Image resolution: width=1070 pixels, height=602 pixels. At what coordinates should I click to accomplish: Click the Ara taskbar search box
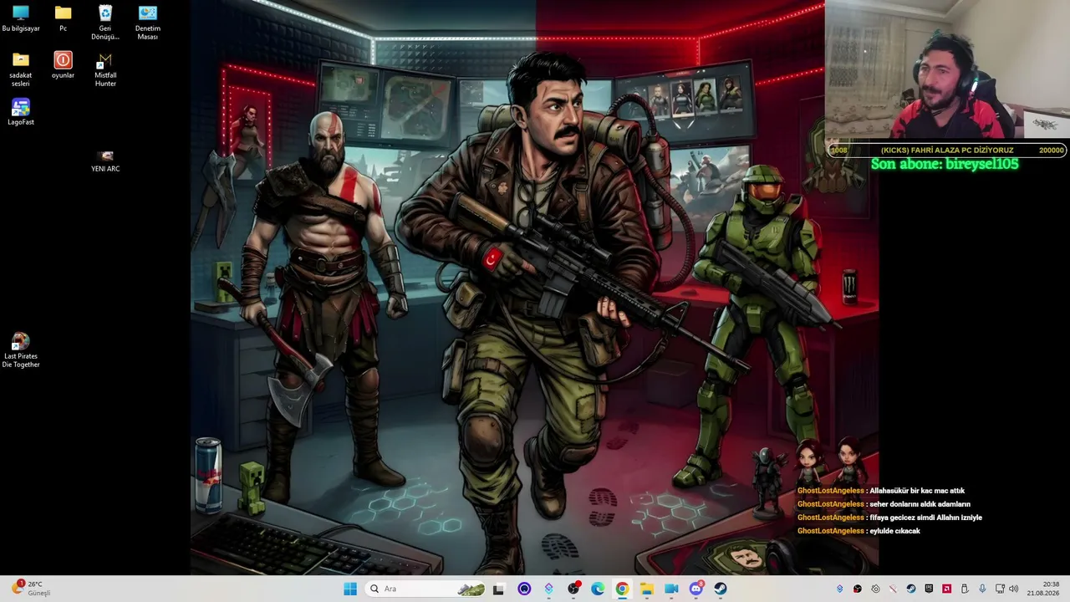point(426,589)
